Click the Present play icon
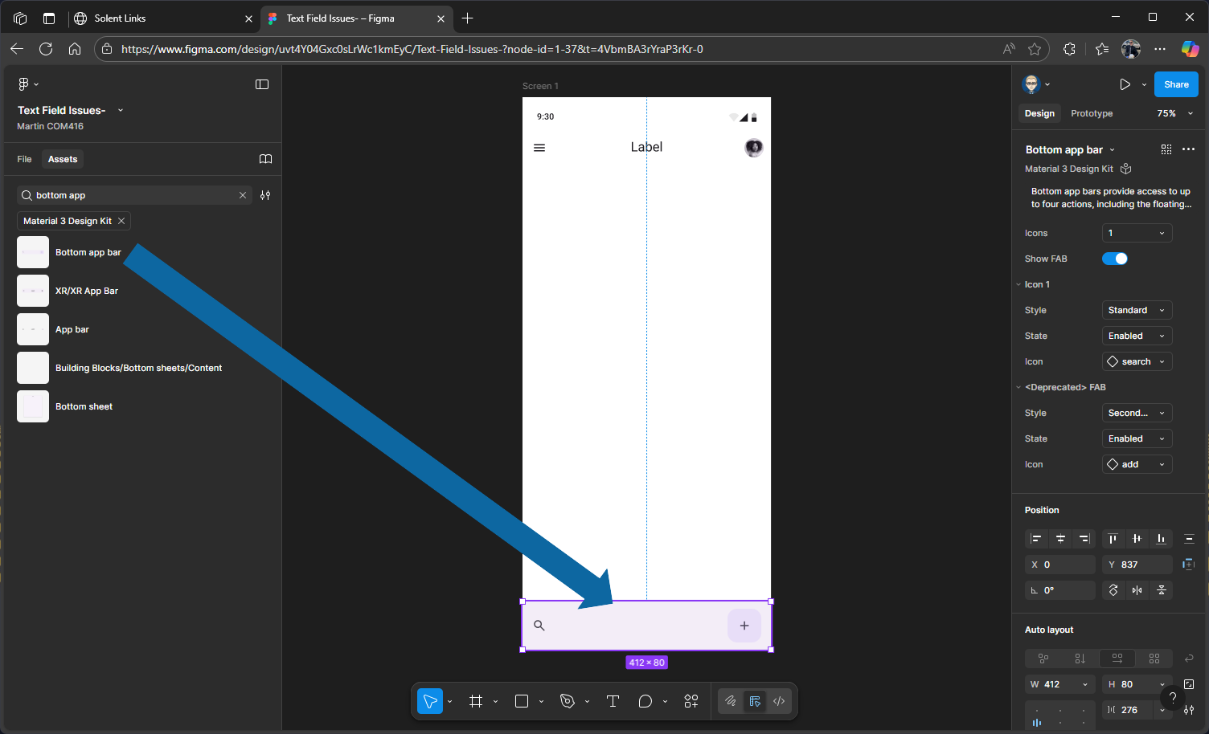This screenshot has height=734, width=1209. pos(1125,84)
